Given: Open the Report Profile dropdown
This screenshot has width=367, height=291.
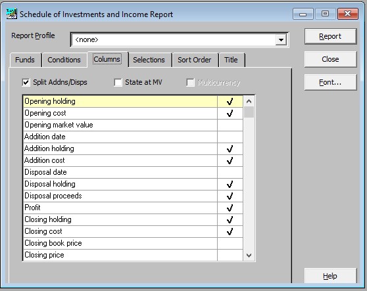Looking at the screenshot, I should point(281,39).
